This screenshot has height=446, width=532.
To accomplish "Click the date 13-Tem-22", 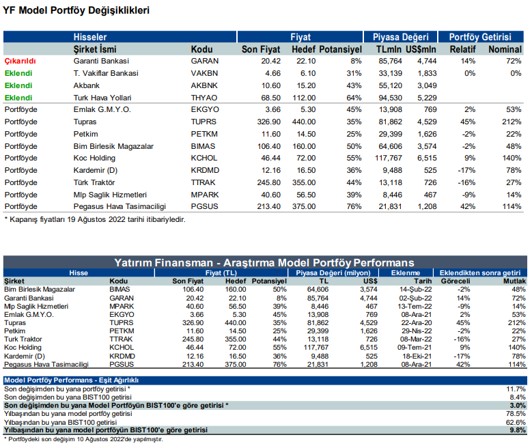I will click(x=415, y=307).
